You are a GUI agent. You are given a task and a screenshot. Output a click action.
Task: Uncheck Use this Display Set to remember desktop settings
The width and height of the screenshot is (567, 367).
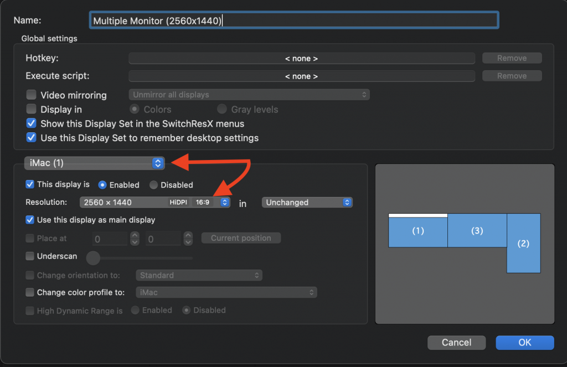pos(32,138)
